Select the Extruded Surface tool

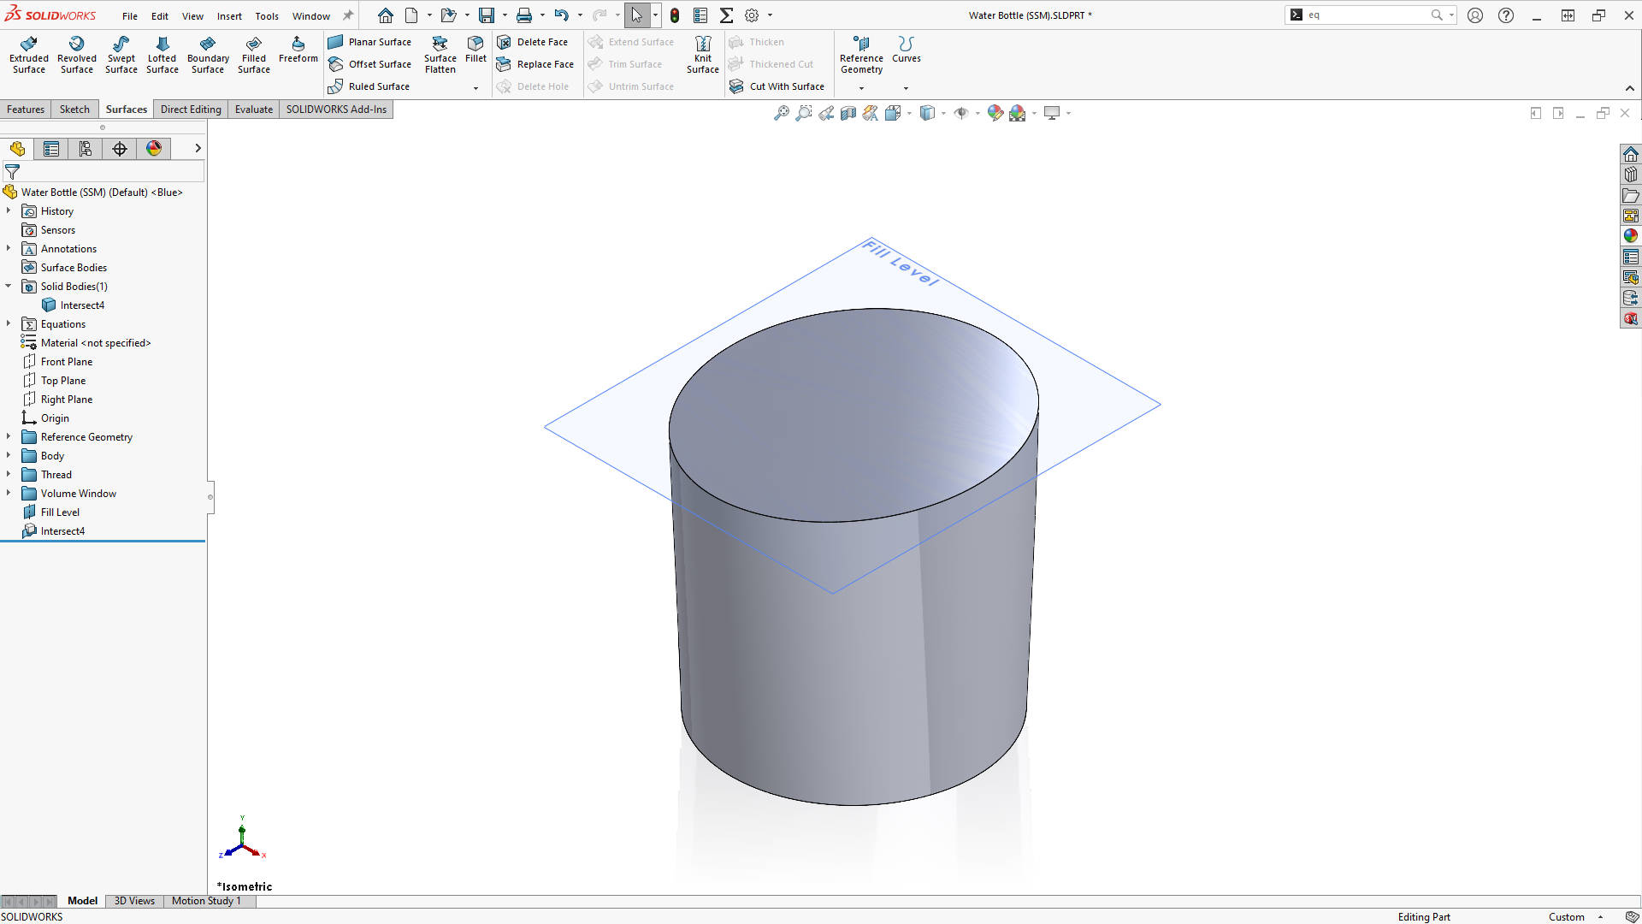(x=28, y=54)
